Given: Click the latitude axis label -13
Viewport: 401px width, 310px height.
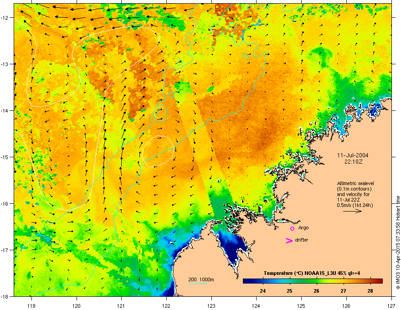Looking at the screenshot, I should [5, 64].
